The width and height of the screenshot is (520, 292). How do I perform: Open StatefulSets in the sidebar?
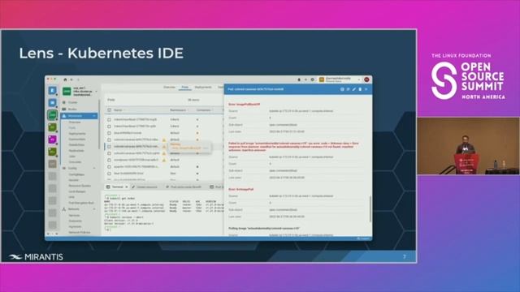point(76,145)
